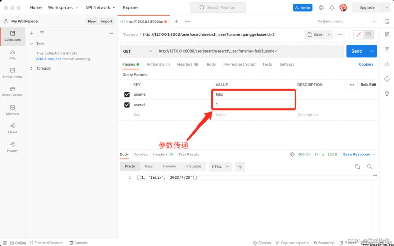
Task: Open the Monitors sidebar panel
Action: point(12,110)
